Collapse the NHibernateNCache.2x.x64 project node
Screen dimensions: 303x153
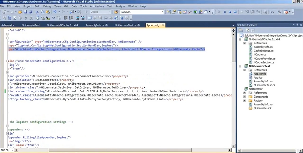coord(240,39)
